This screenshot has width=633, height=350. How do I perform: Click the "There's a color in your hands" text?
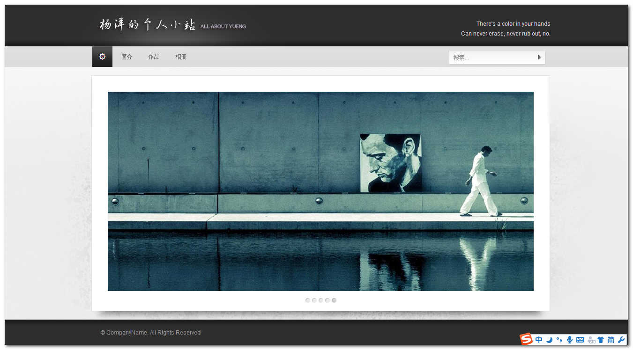pyautogui.click(x=513, y=24)
